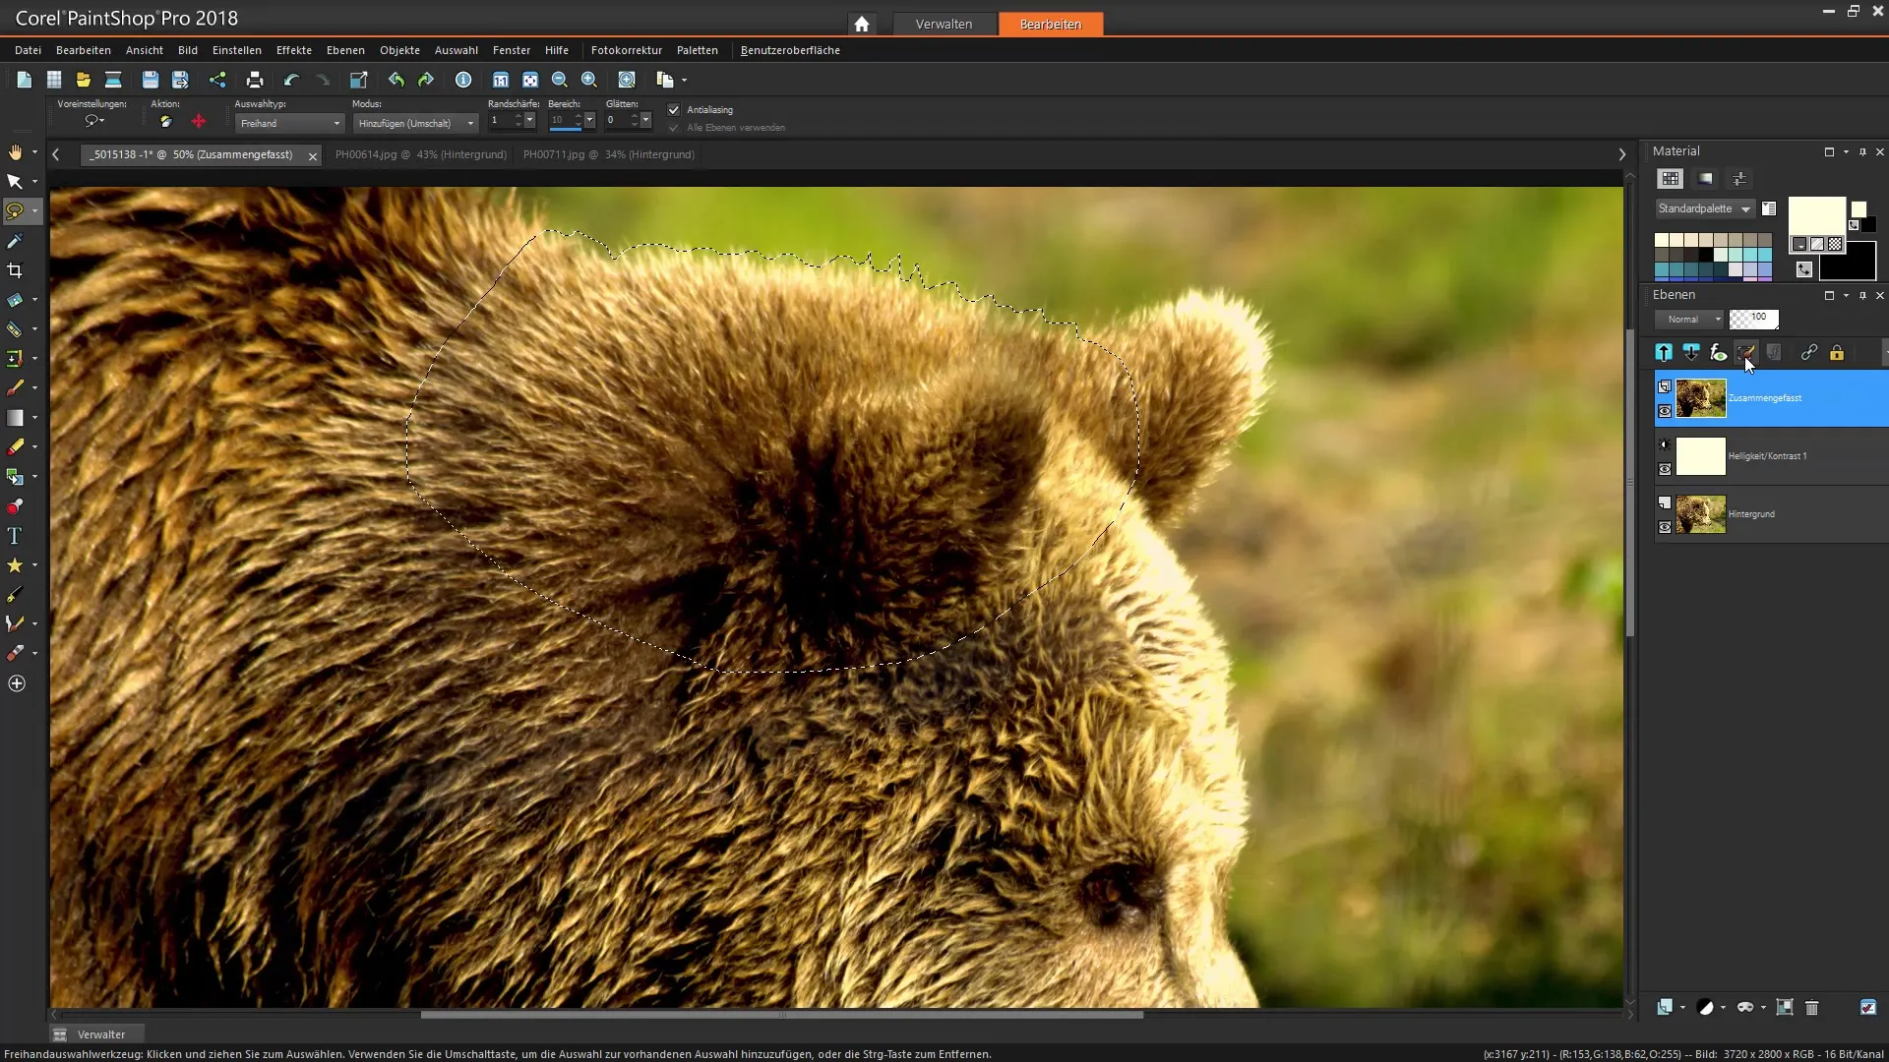Click the Save disk icon

[150, 80]
